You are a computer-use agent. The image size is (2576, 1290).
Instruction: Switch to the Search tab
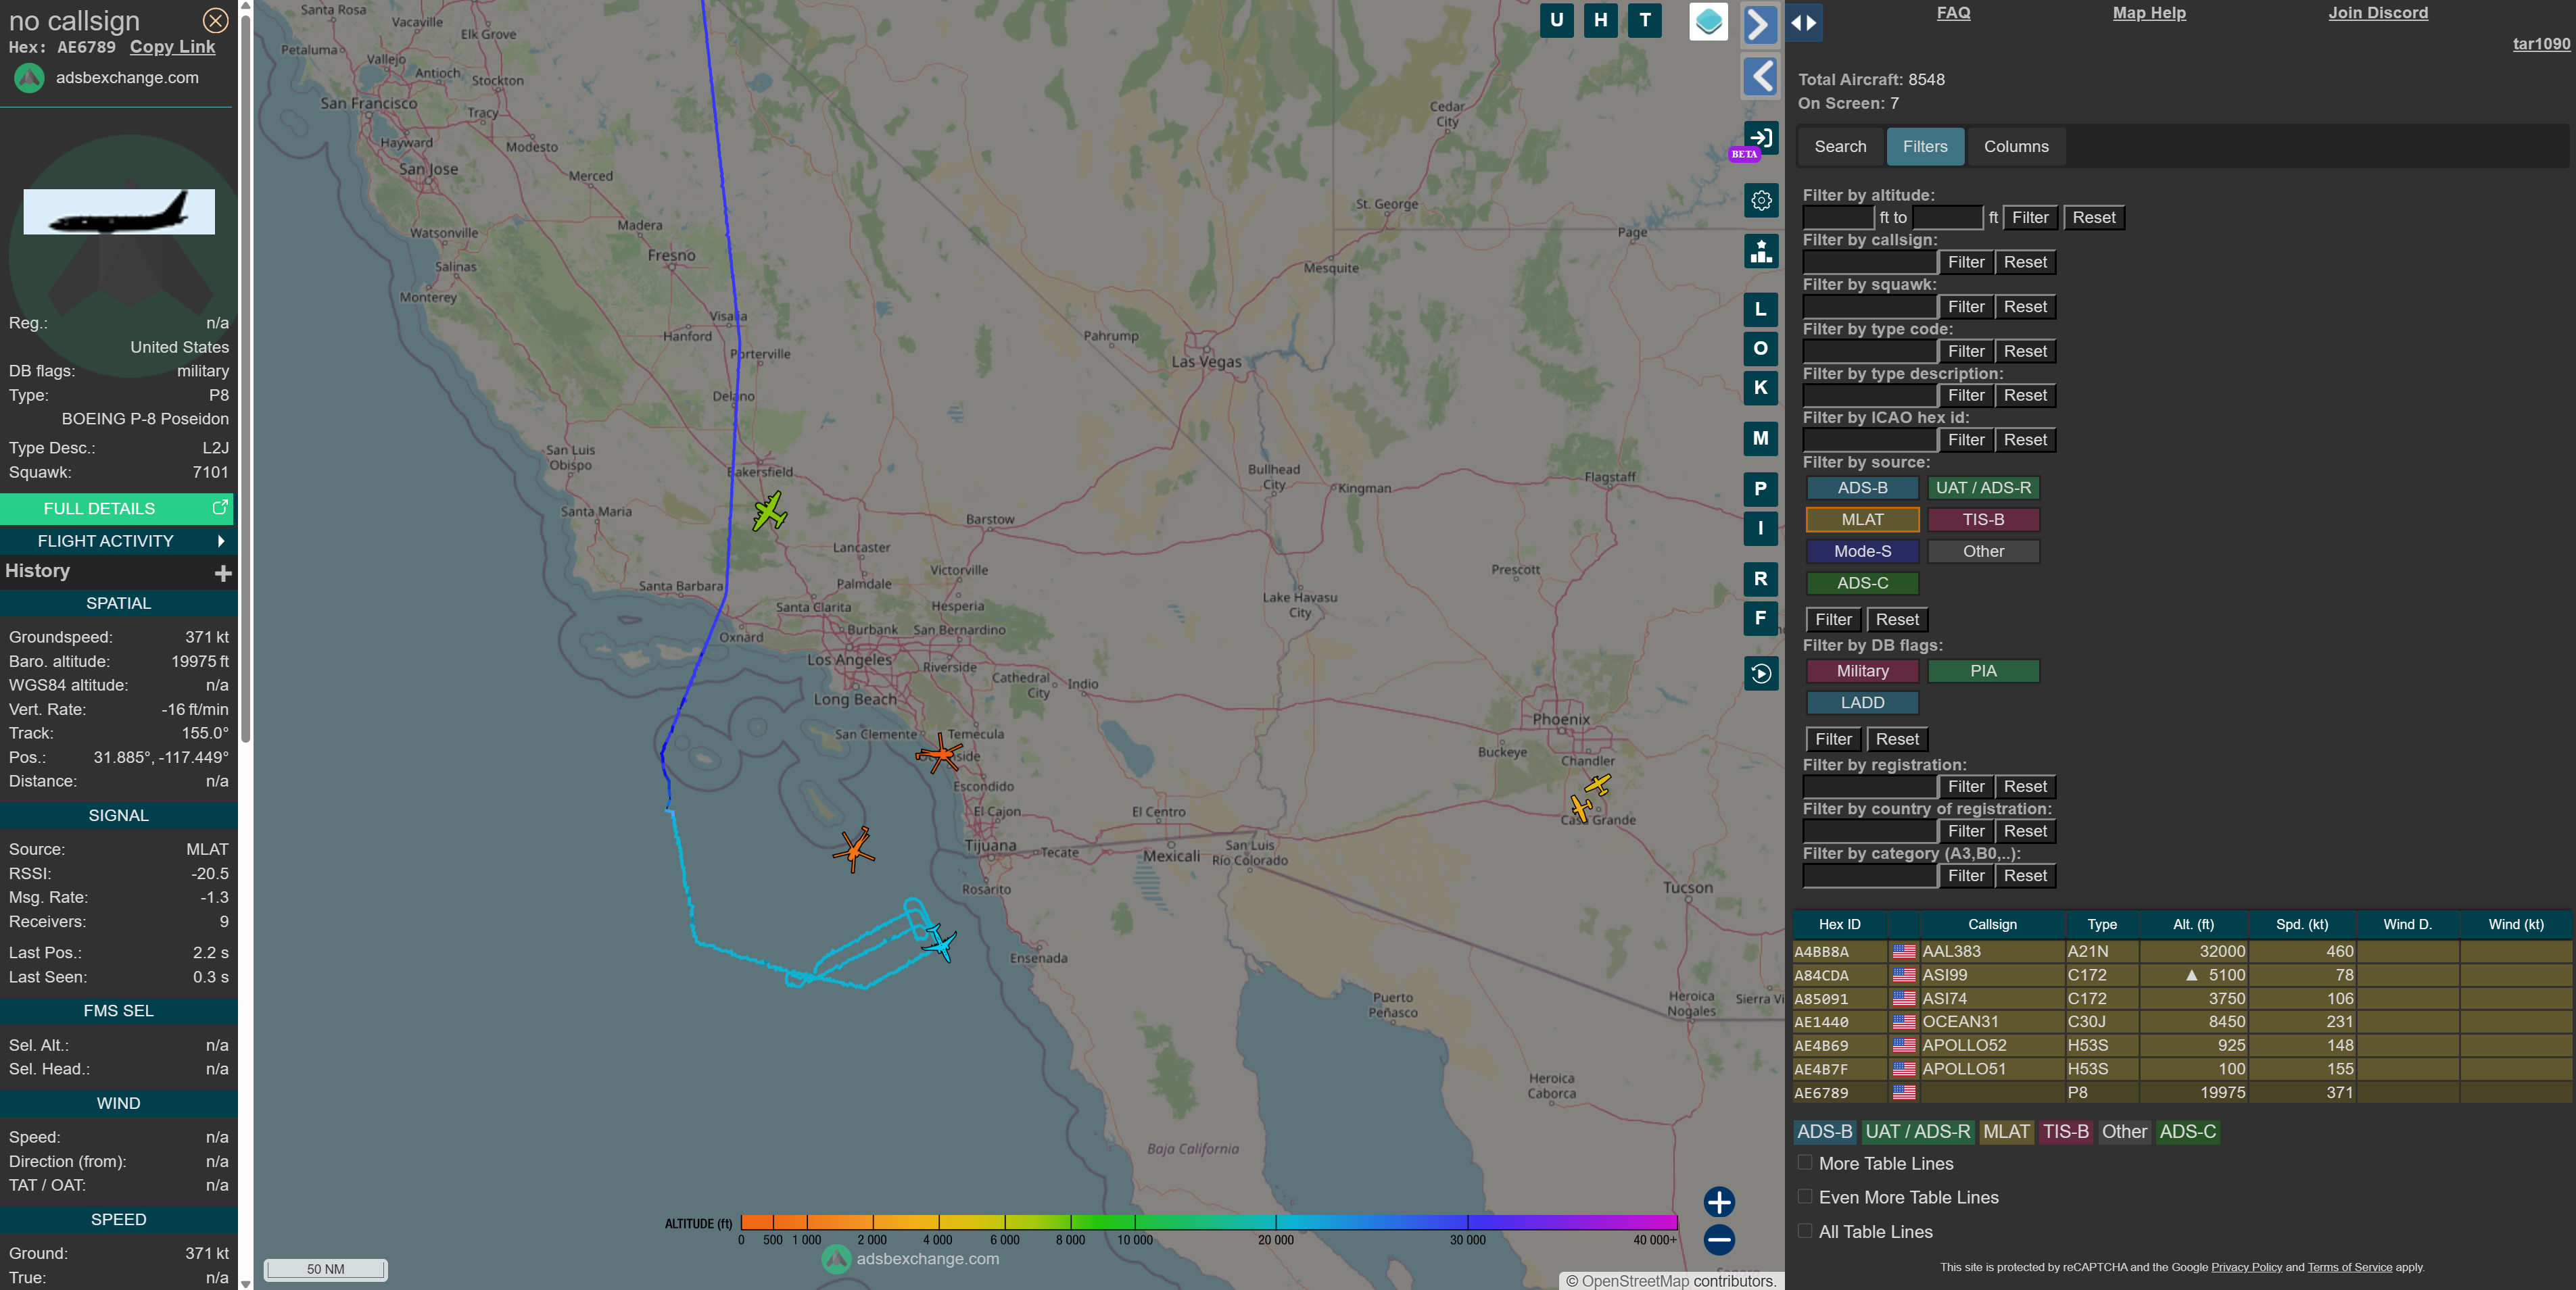coord(1840,147)
